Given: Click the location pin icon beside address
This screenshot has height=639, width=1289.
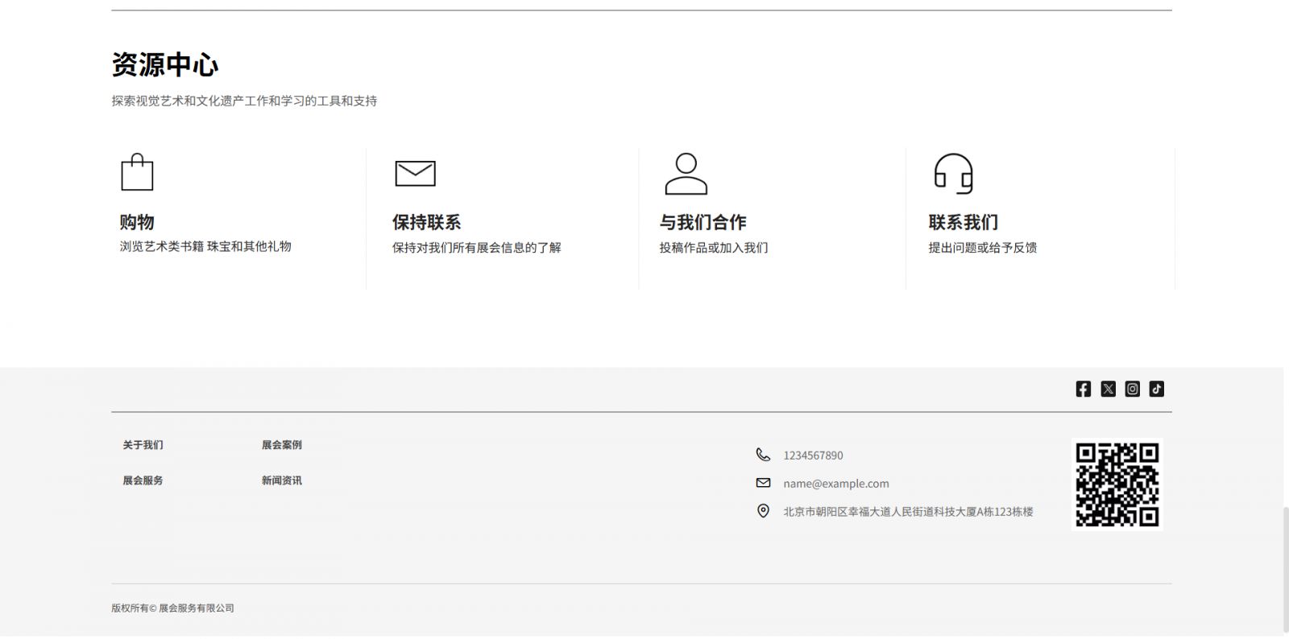Looking at the screenshot, I should pyautogui.click(x=763, y=511).
